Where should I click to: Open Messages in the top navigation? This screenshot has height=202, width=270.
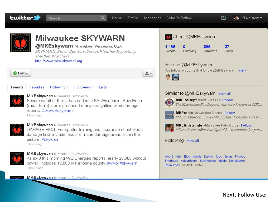coord(153,18)
